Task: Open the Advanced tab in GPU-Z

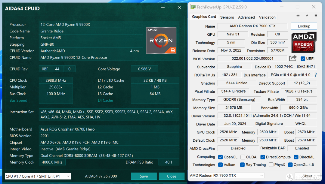Action: click(x=246, y=17)
